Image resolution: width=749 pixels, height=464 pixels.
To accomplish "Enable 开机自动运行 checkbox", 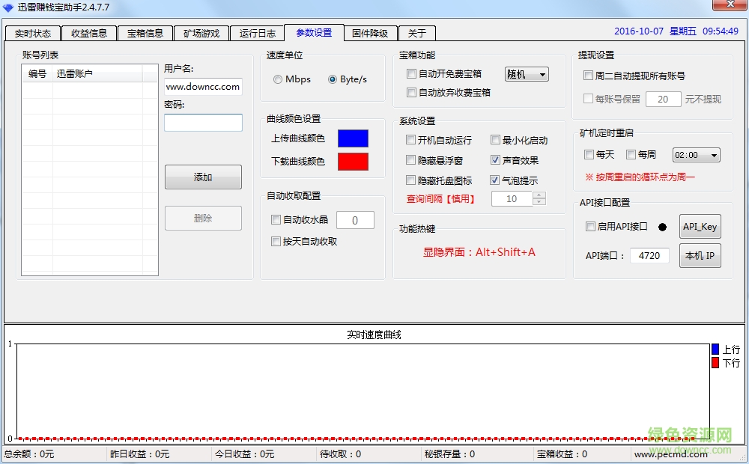I will tap(410, 139).
